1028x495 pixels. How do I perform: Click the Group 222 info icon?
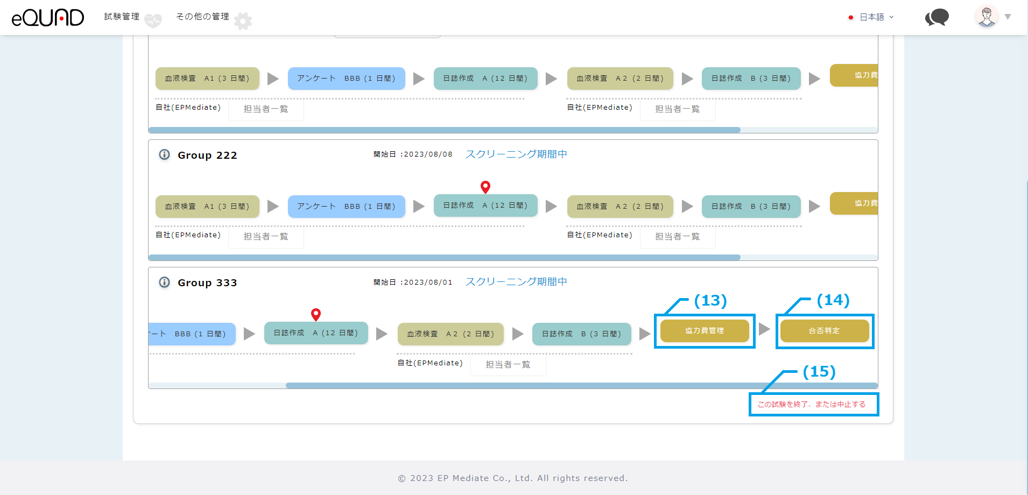pyautogui.click(x=164, y=155)
